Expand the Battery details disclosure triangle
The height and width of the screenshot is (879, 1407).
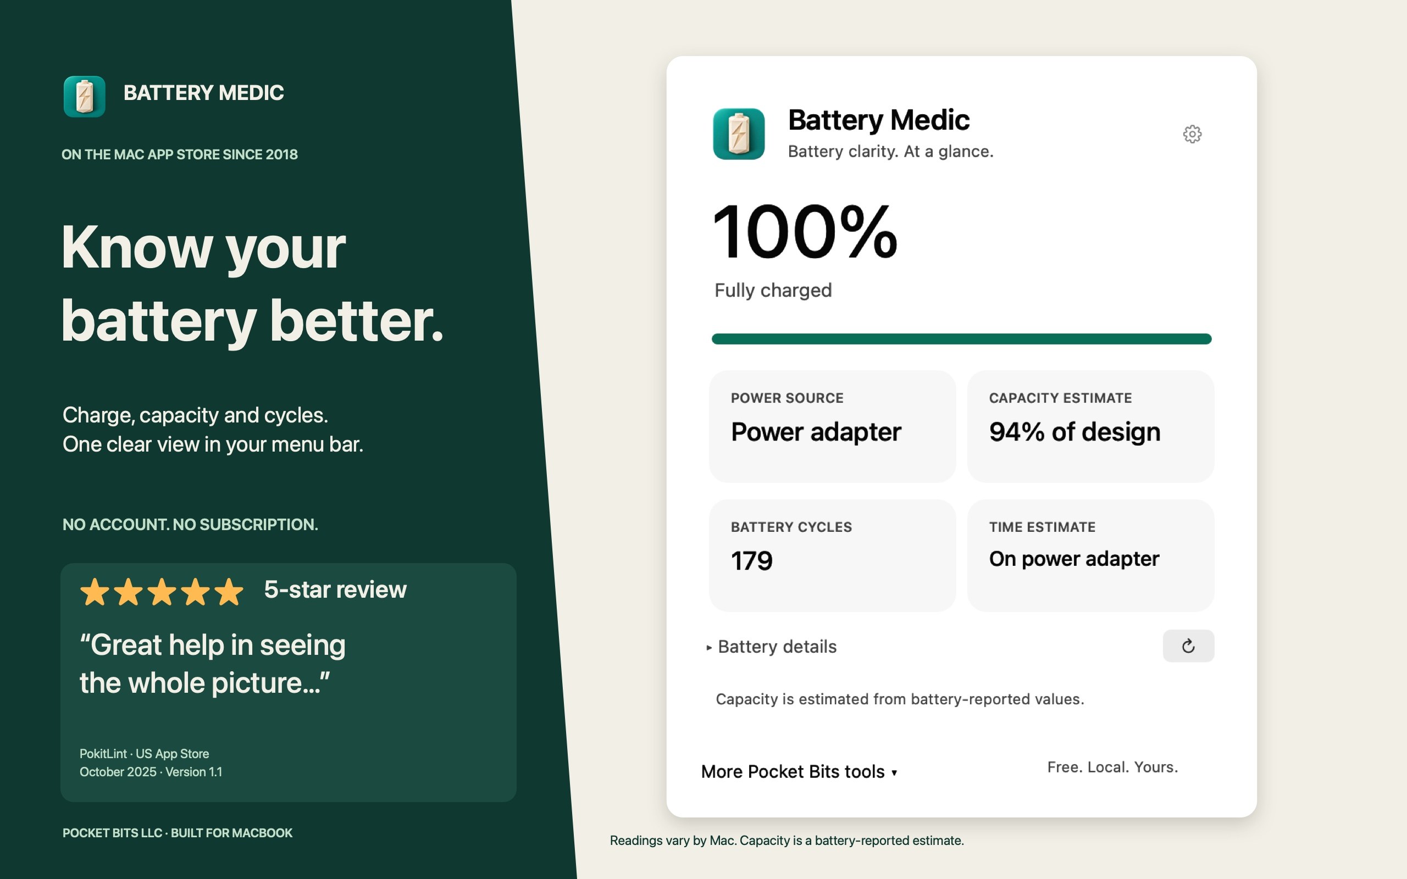(x=709, y=647)
